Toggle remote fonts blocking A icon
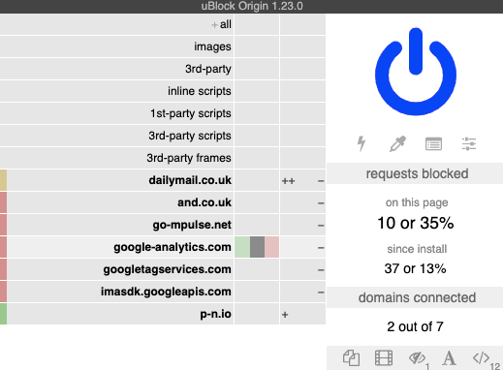 click(x=449, y=358)
